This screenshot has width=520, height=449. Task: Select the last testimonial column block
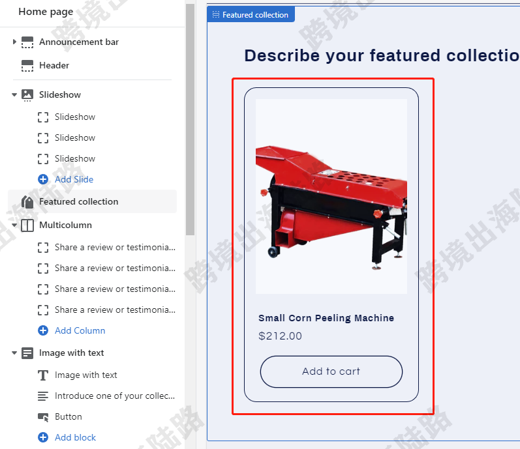(x=106, y=310)
